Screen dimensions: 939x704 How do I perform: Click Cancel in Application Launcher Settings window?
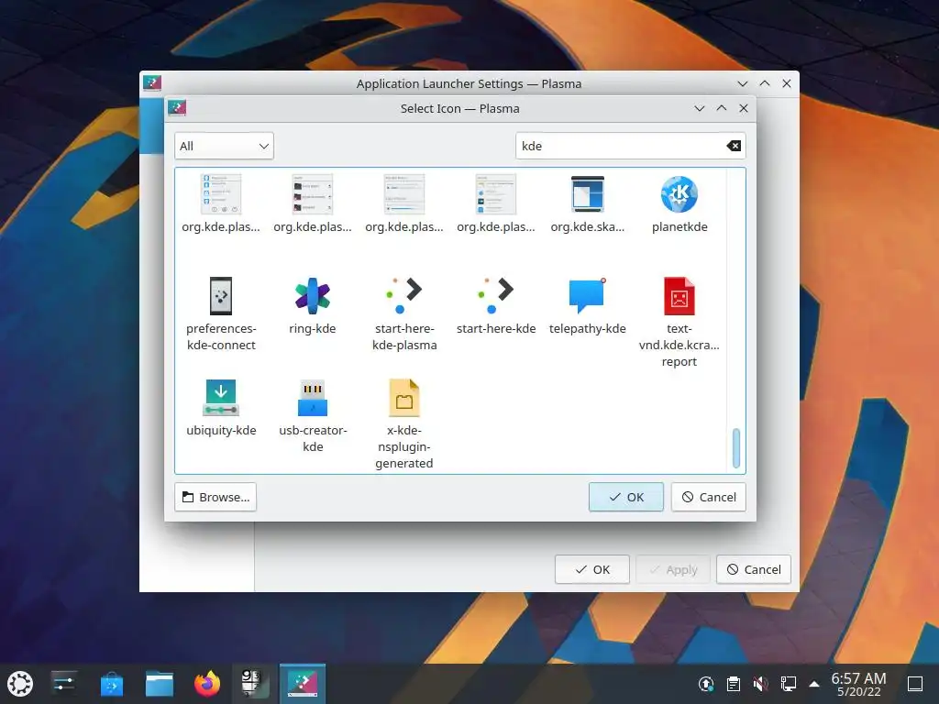coord(754,569)
